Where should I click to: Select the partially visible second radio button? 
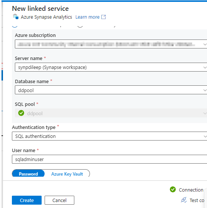point(80,26)
